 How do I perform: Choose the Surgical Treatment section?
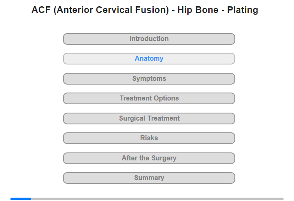pyautogui.click(x=149, y=119)
